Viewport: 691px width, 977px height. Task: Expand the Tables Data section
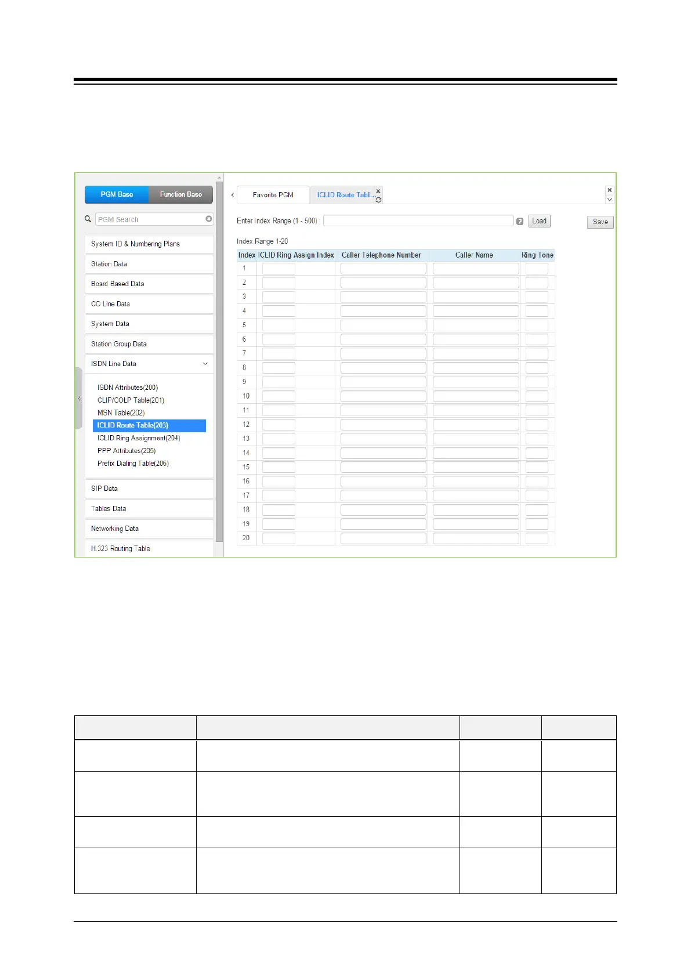(x=149, y=509)
